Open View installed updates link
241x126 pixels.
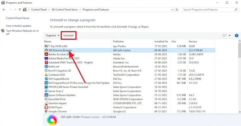coord(19,26)
